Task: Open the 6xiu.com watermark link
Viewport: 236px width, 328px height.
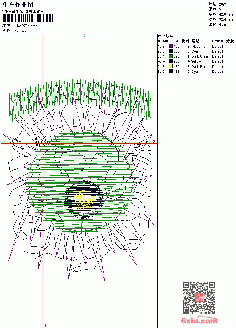Action: [199, 320]
